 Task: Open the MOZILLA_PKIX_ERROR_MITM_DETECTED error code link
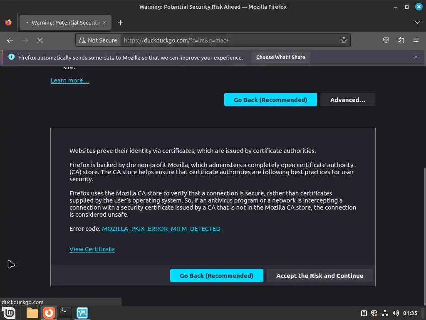[x=161, y=229]
